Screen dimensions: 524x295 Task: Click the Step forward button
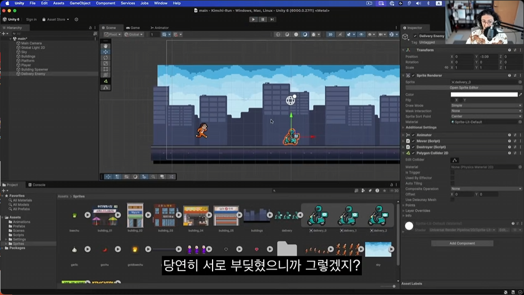click(x=272, y=19)
